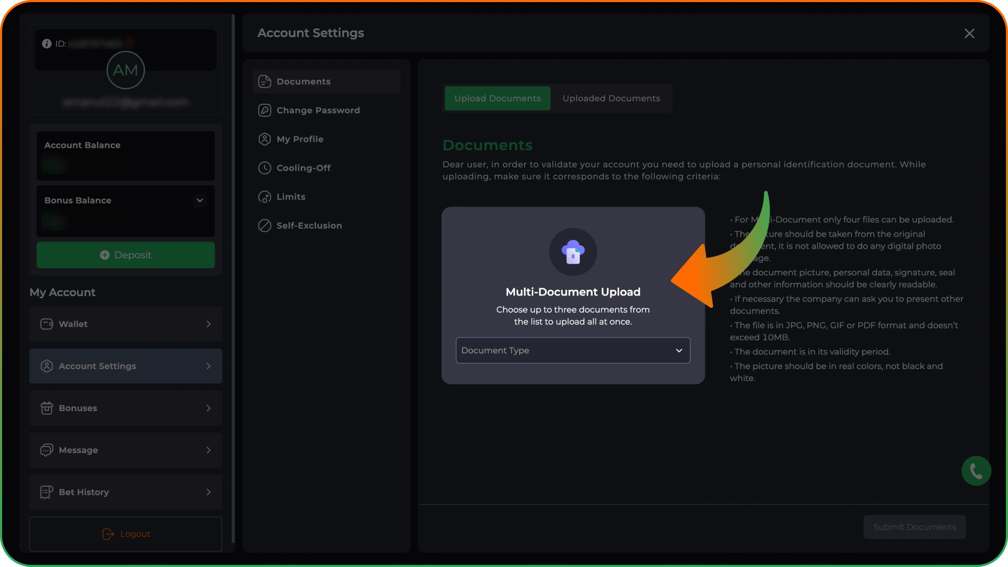The height and width of the screenshot is (567, 1008).
Task: Open Bet History from My Account list
Action: (125, 492)
